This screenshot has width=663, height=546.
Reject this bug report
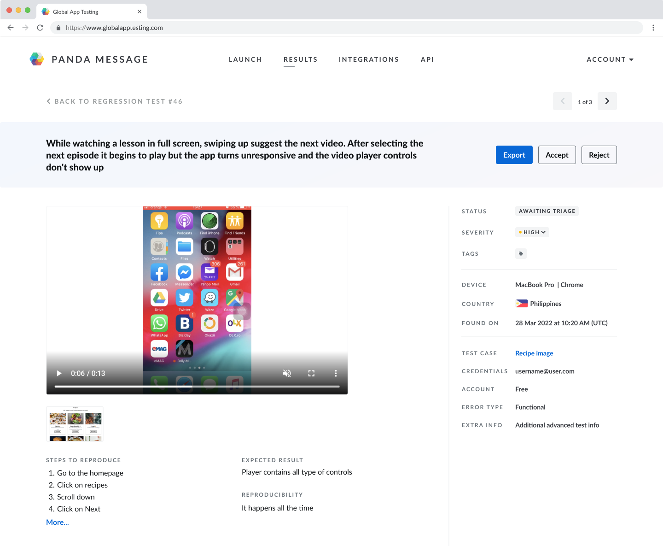(x=599, y=155)
